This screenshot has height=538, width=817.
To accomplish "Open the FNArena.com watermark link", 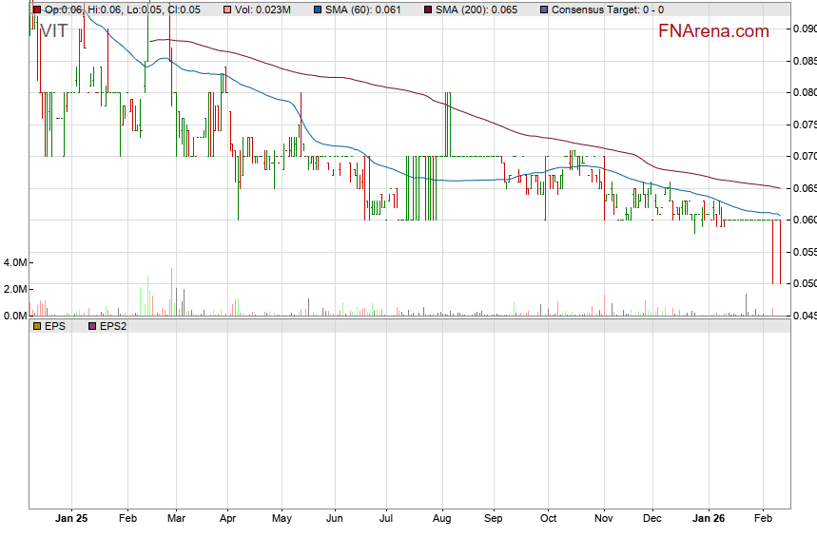I will 713,31.
